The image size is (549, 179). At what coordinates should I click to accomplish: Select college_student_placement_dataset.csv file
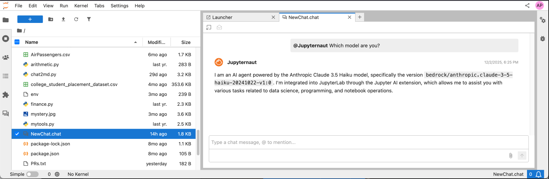(x=104, y=84)
